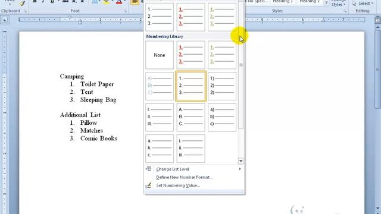This screenshot has width=381, height=214.
Task: Click the Left Indent ruler marker
Action: [x=80, y=23]
